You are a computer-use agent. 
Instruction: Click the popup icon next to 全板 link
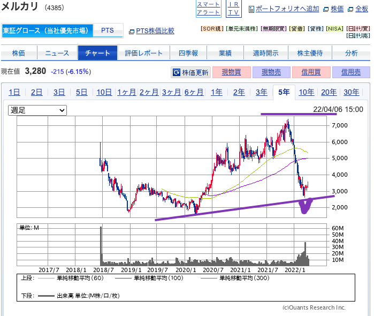click(x=350, y=9)
